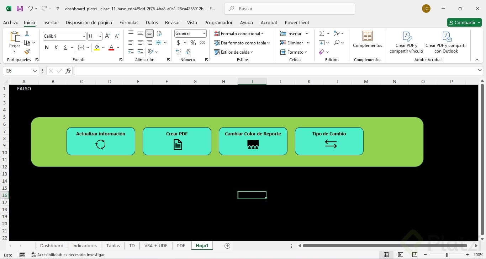This screenshot has height=259, width=486.
Task: Click the Increase Decimal icon
Action: (179, 52)
